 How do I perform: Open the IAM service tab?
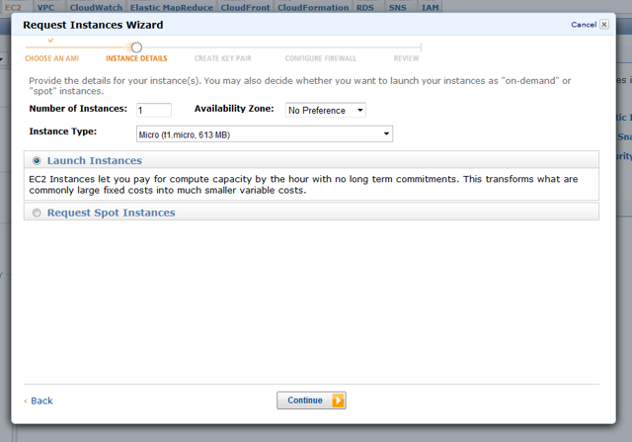[431, 7]
